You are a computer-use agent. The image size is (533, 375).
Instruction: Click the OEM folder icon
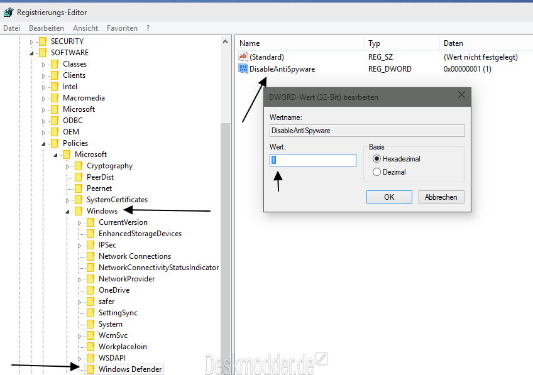tap(55, 132)
